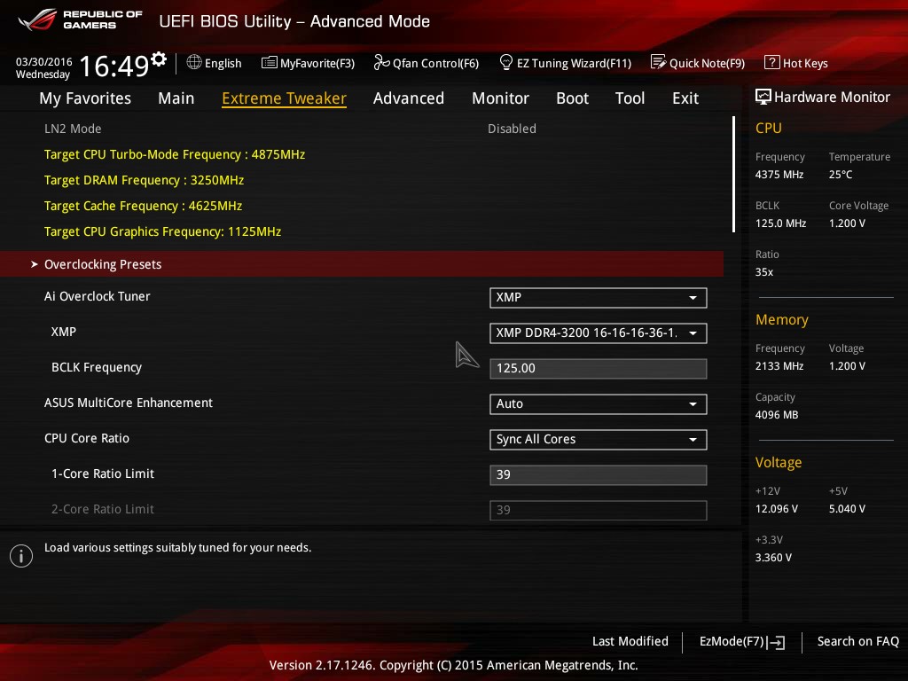Open the My Favorites tab
This screenshot has width=908, height=681.
click(85, 98)
